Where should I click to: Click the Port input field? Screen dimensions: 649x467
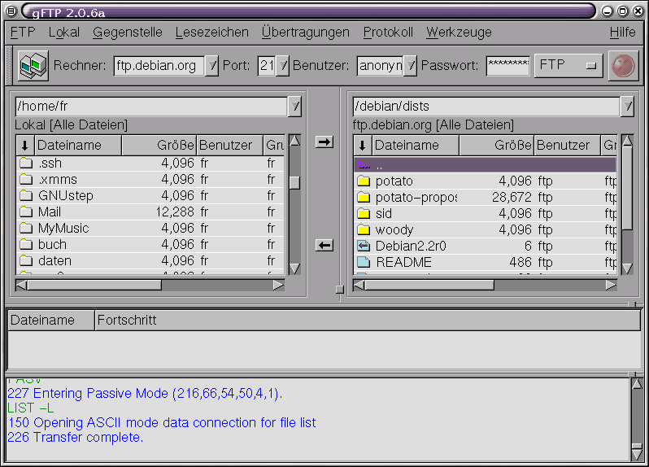267,65
